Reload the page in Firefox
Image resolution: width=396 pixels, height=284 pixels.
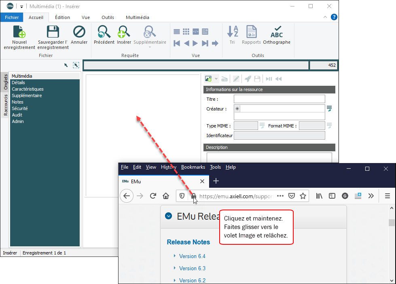point(153,196)
